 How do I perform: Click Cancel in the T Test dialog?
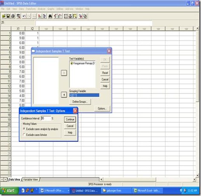pyautogui.click(x=105, y=79)
